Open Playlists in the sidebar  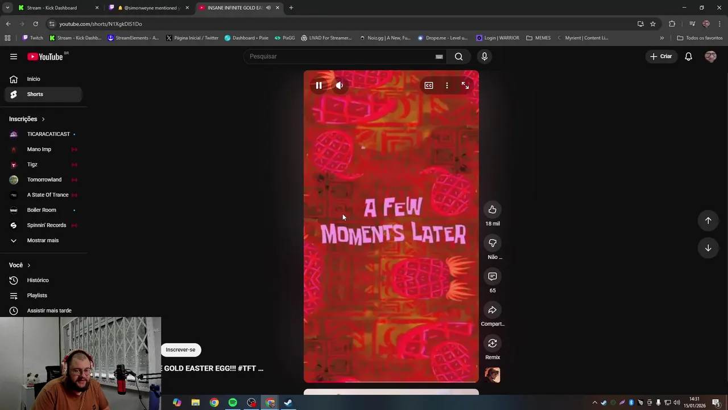pos(43,296)
